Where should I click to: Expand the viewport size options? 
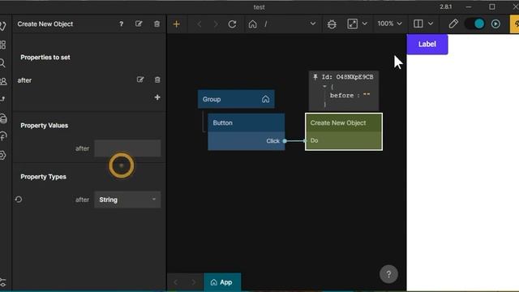click(x=365, y=24)
